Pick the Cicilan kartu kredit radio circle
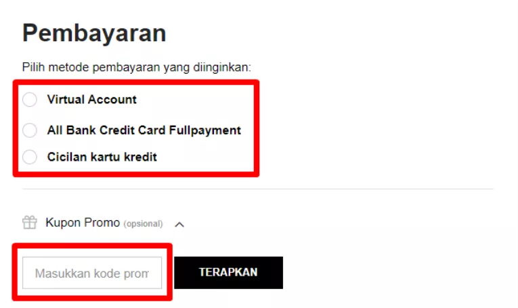Viewport: 518px width, 308px height. (30, 157)
